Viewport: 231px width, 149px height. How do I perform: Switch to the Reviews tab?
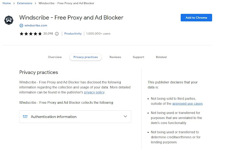click(x=115, y=57)
